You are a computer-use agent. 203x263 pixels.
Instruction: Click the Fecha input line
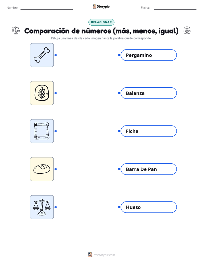[x=175, y=8]
